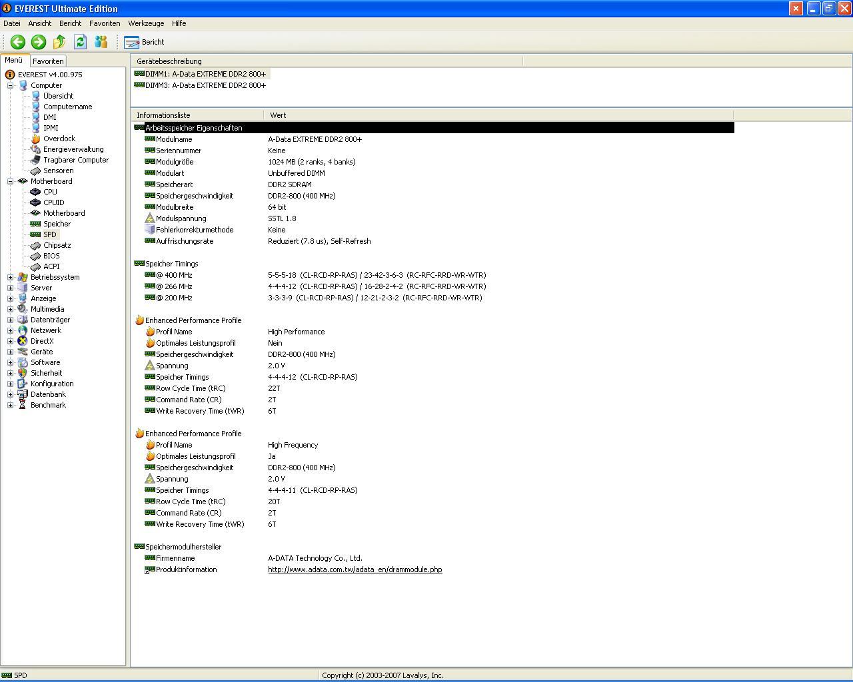Screen dimensions: 853x682
Task: Click the Up one level toolbar icon
Action: click(59, 42)
